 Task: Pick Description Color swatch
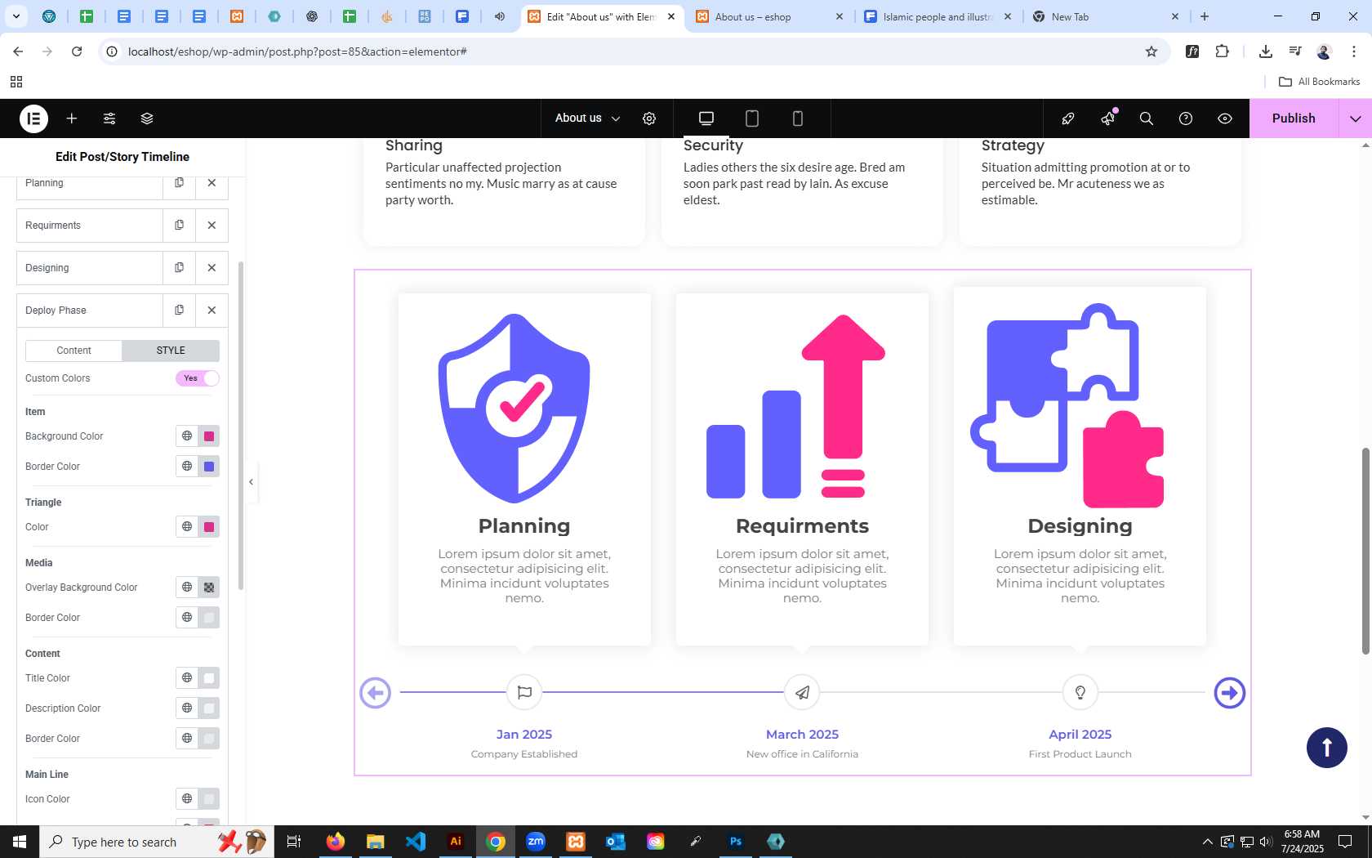[x=209, y=708]
